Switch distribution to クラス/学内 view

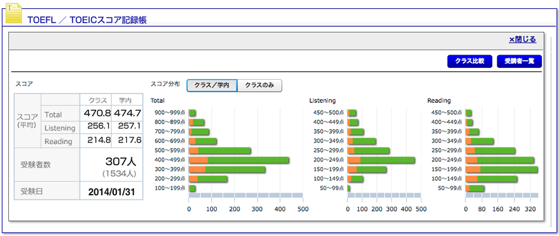[212, 85]
